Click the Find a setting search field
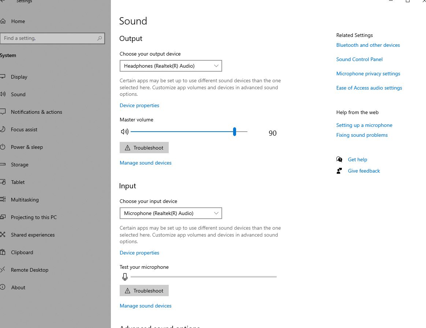This screenshot has height=328, width=426. 52,38
